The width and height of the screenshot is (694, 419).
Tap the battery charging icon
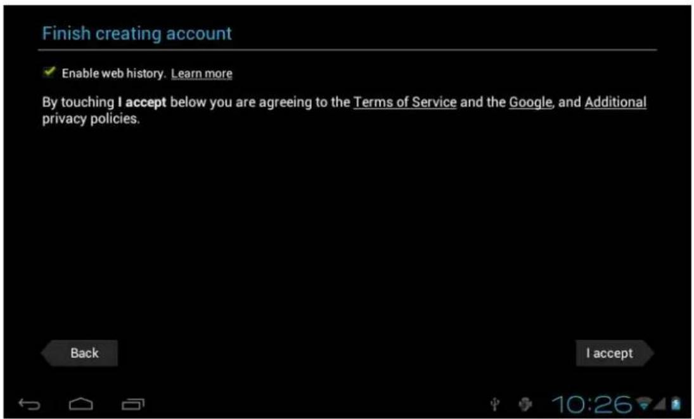click(676, 403)
